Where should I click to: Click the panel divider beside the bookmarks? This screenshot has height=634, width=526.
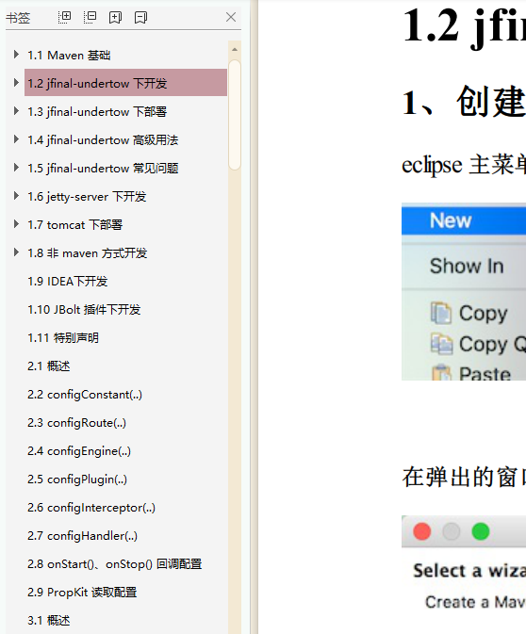(x=254, y=317)
